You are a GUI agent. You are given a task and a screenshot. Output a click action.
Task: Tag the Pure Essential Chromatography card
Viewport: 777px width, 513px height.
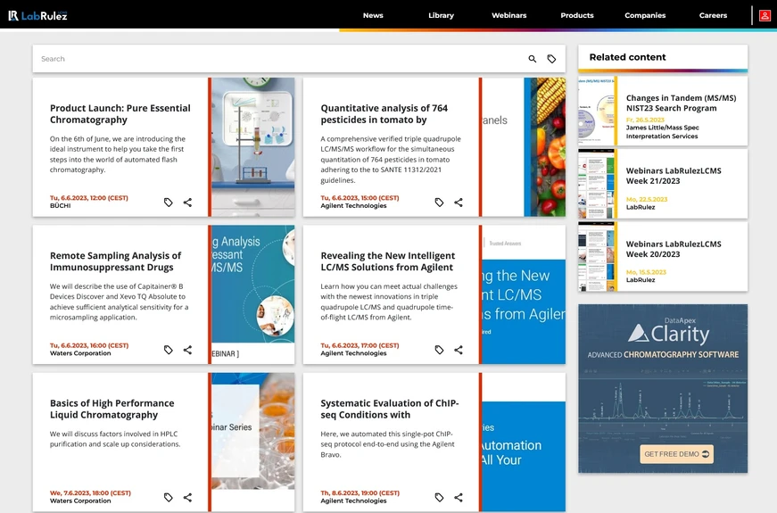(x=169, y=203)
